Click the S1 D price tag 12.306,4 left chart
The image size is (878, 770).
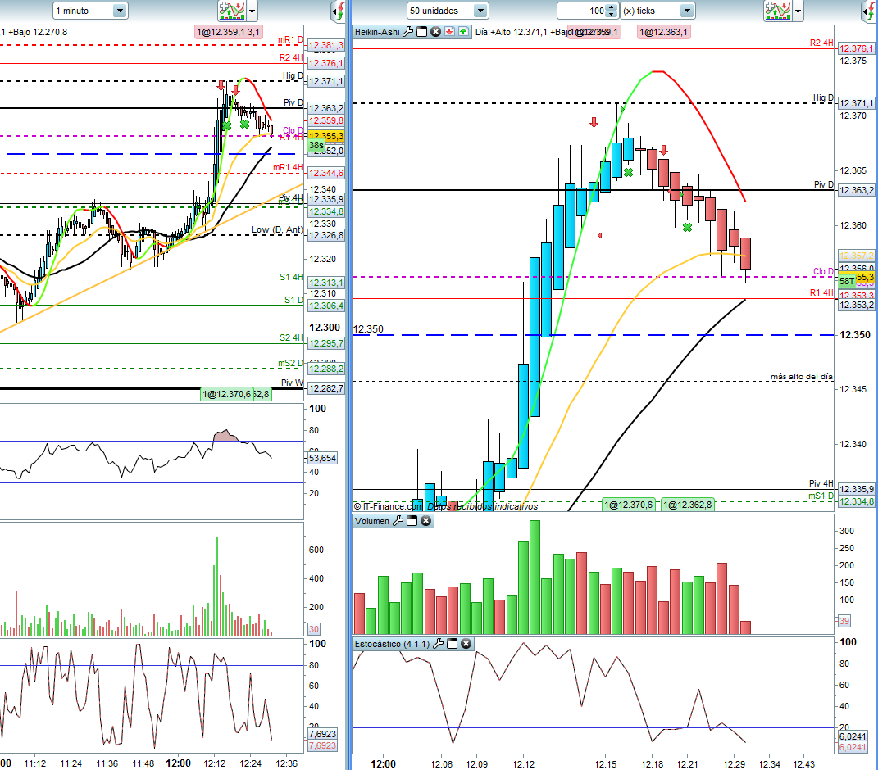pos(326,306)
